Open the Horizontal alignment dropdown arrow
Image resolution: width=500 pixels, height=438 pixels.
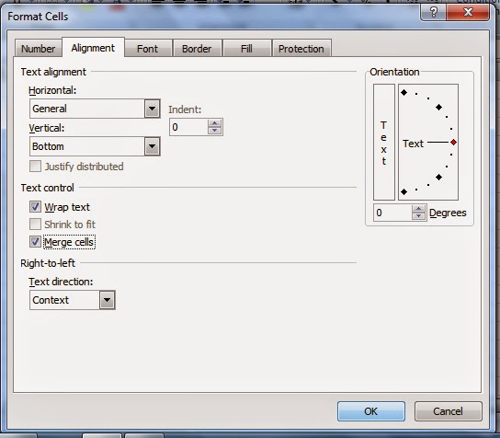coord(152,109)
